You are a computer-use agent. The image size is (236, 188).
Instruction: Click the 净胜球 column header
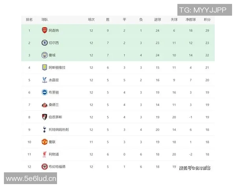190,20
